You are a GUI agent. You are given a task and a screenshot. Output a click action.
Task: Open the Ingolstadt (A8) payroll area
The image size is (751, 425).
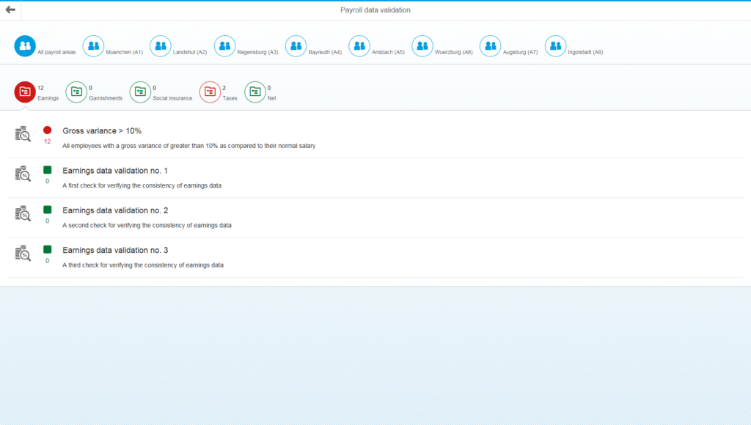(555, 45)
